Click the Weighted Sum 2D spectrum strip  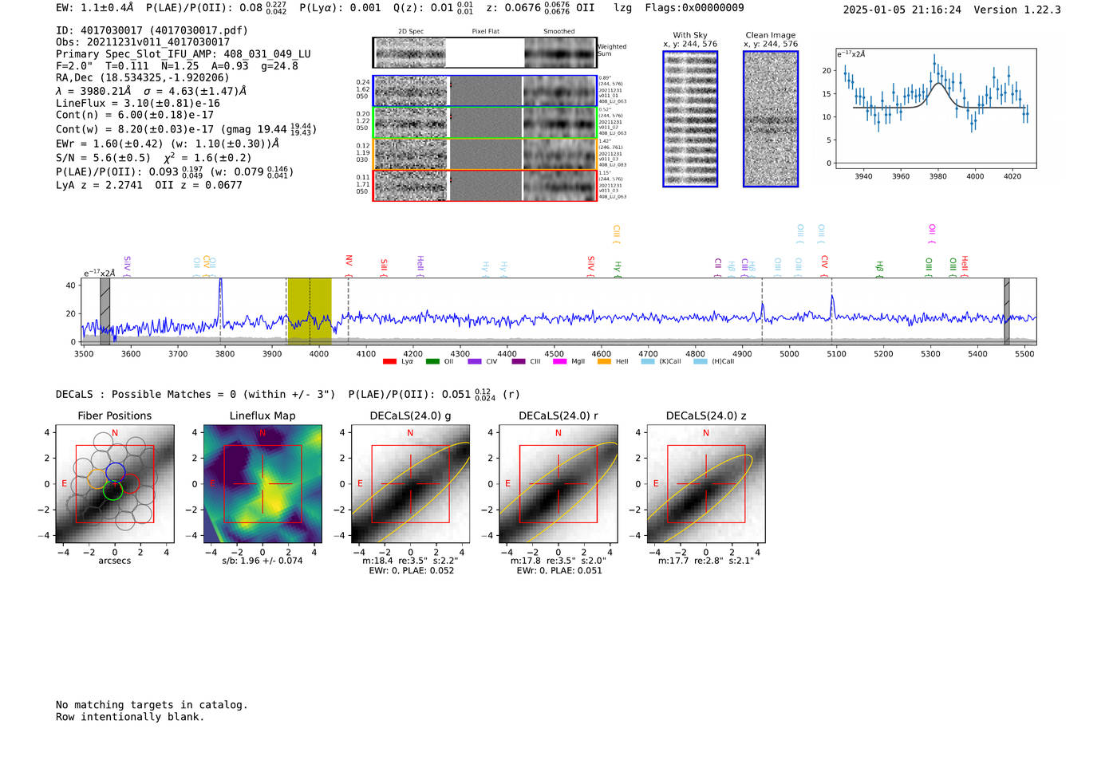[484, 53]
